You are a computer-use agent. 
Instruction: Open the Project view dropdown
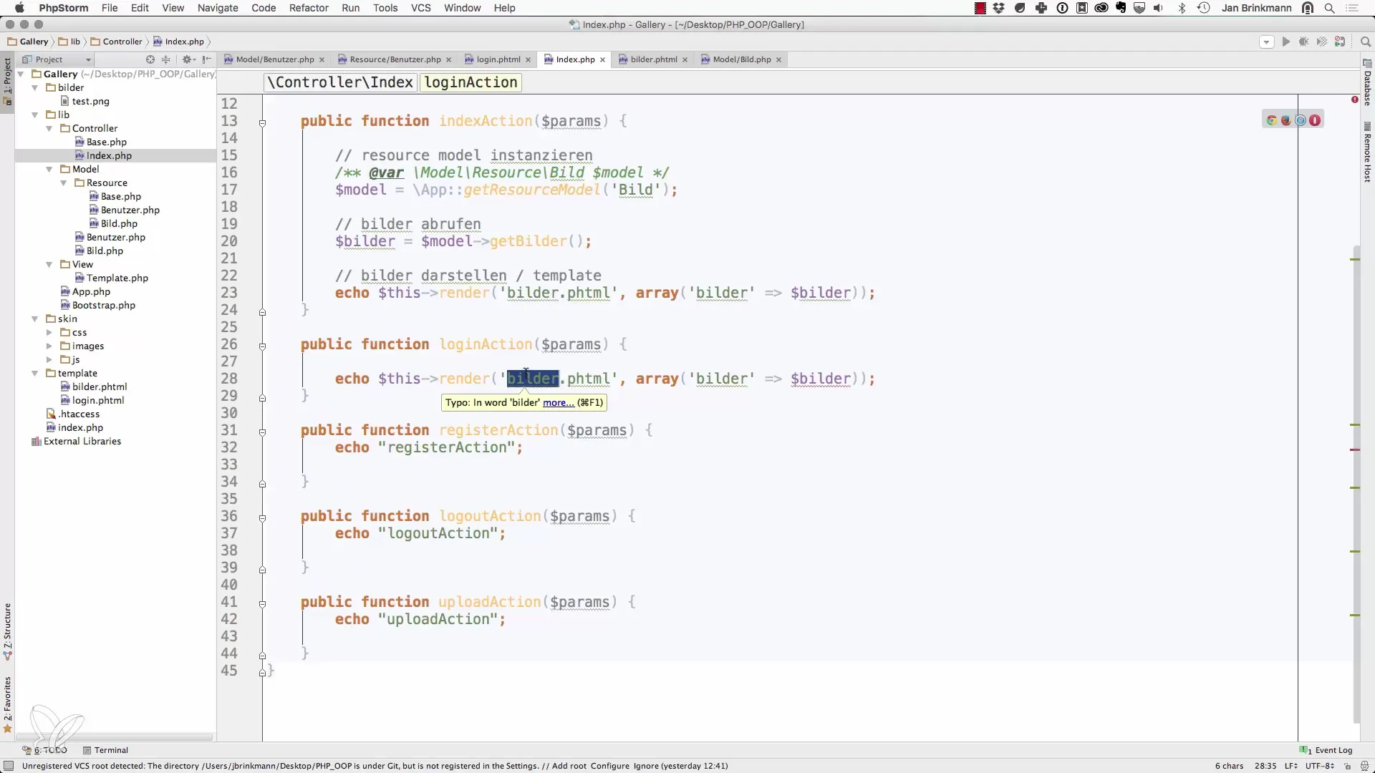(x=88, y=60)
